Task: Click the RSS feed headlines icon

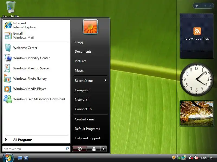Action: pos(197,31)
